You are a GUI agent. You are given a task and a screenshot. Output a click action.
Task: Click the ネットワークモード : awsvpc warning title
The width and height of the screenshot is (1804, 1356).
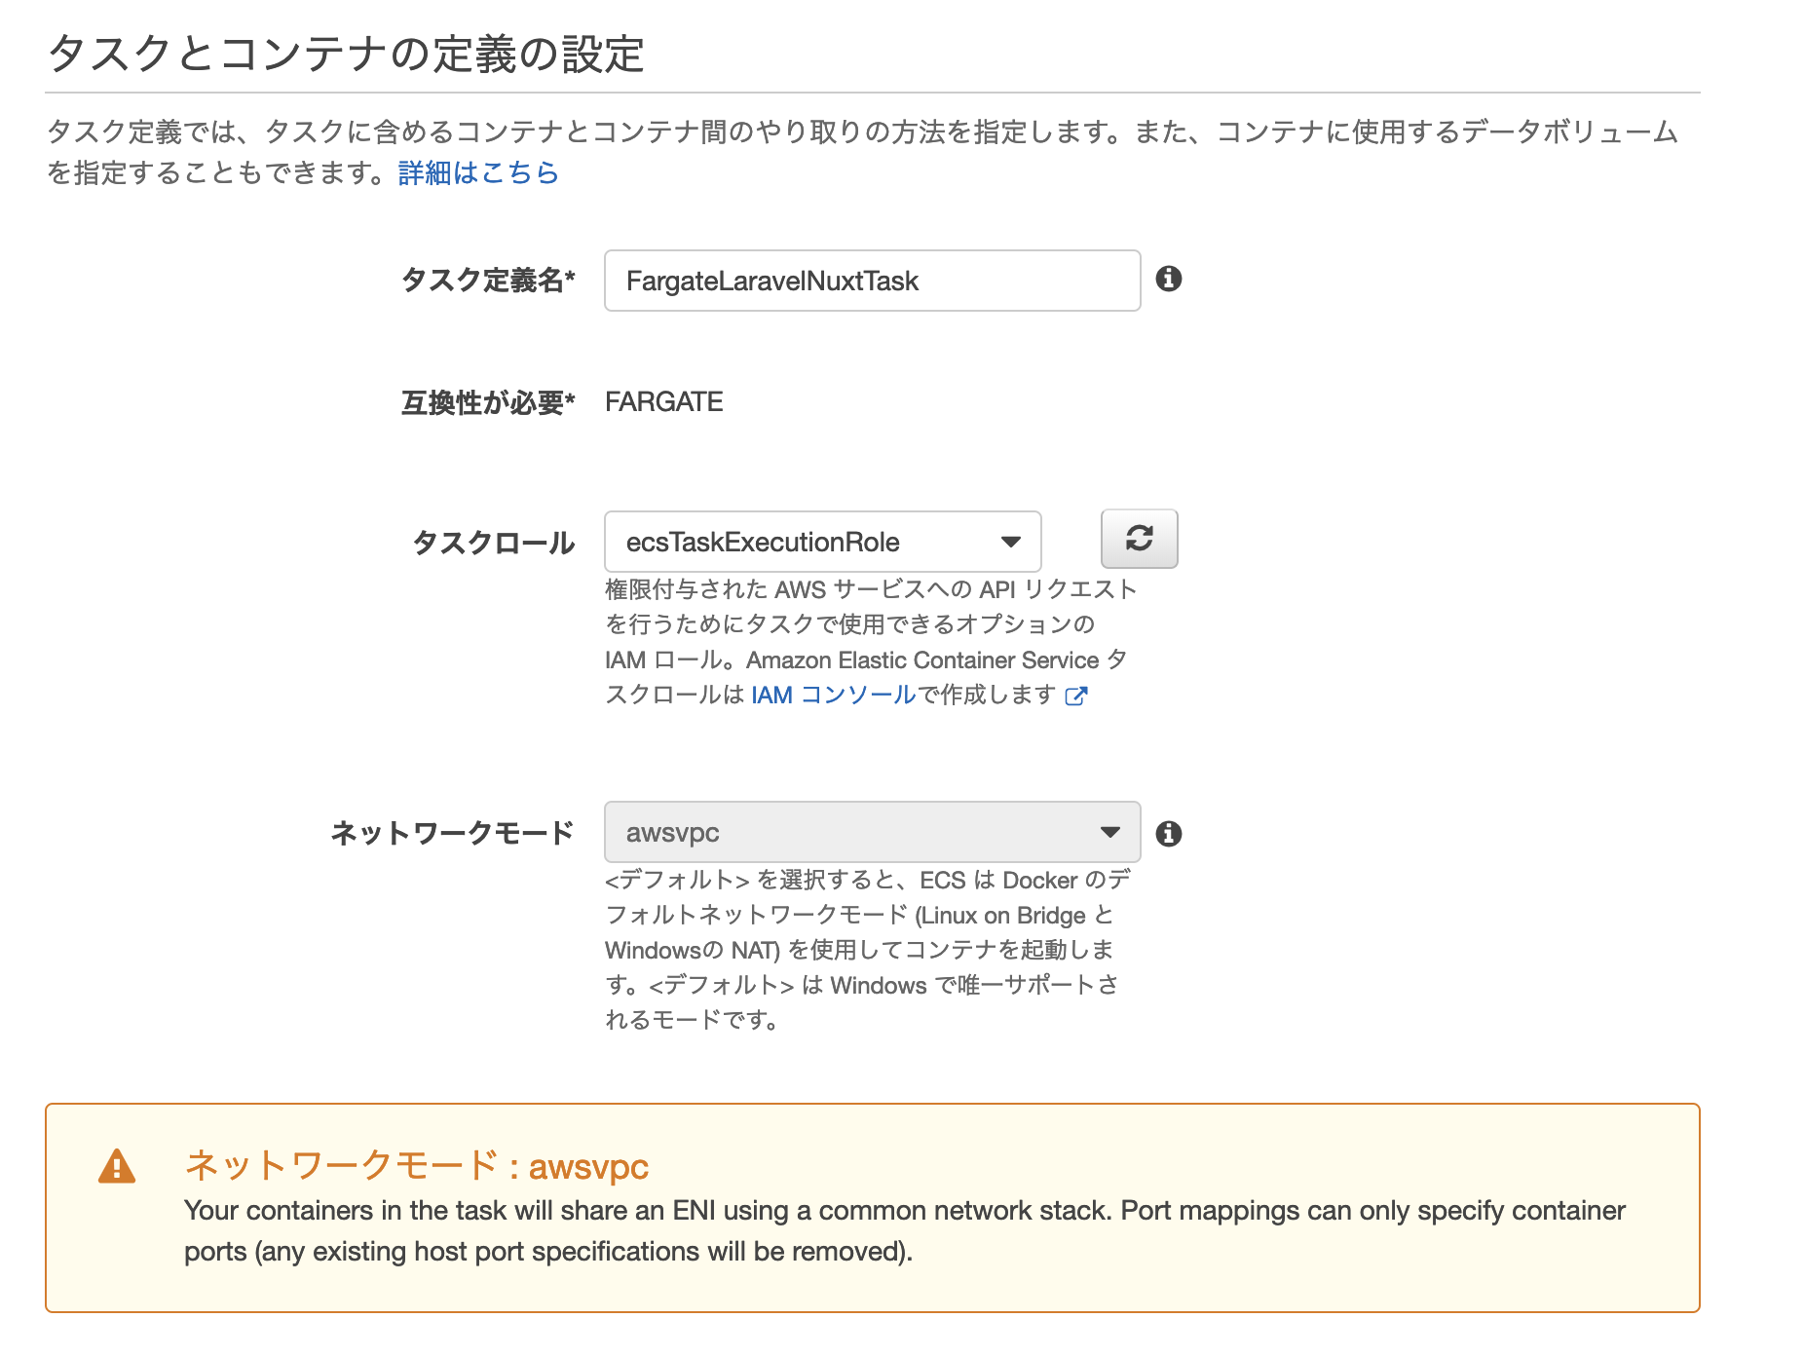[417, 1165]
